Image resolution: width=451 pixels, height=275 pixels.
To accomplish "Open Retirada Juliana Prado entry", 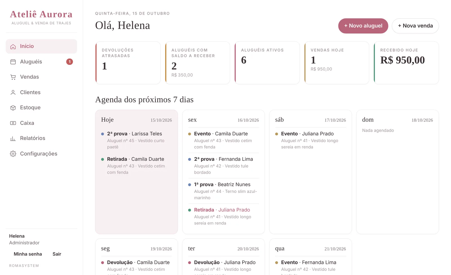I will [x=224, y=216].
